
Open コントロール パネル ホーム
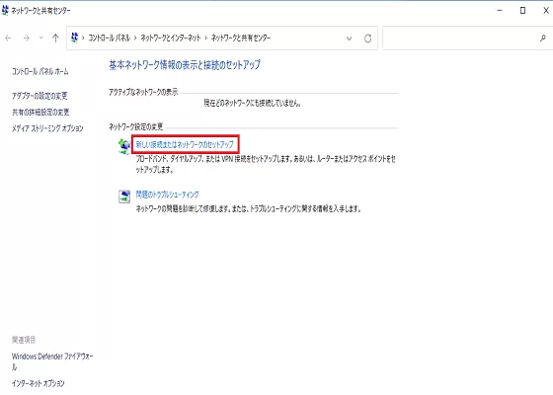[40, 71]
